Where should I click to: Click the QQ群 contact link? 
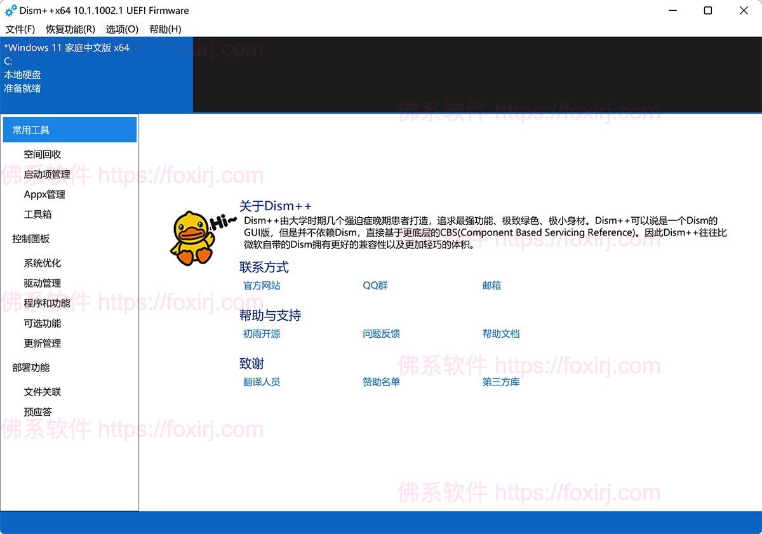pyautogui.click(x=375, y=286)
